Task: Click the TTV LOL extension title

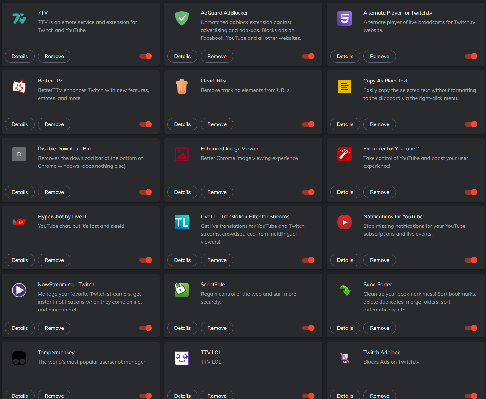Action: coord(211,352)
